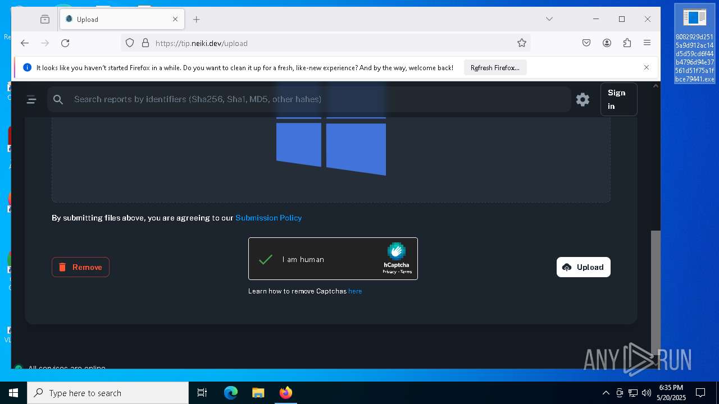Open the 'here' link about removing captchas
The image size is (719, 404).
click(x=355, y=291)
